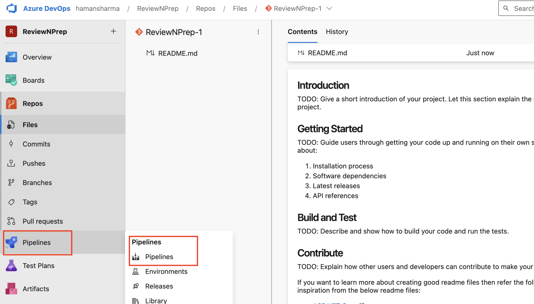Viewport: 534px width, 304px height.
Task: Open the Artifacts icon
Action: tap(11, 289)
